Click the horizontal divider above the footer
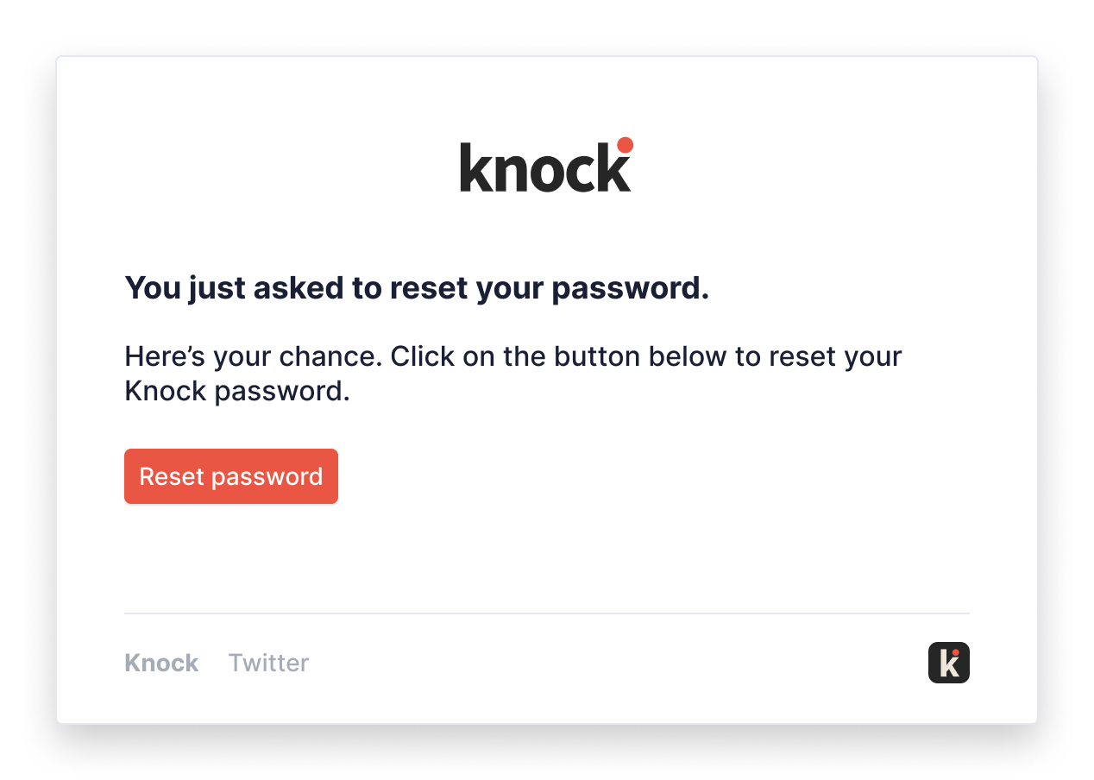The height and width of the screenshot is (780, 1094). (547, 613)
